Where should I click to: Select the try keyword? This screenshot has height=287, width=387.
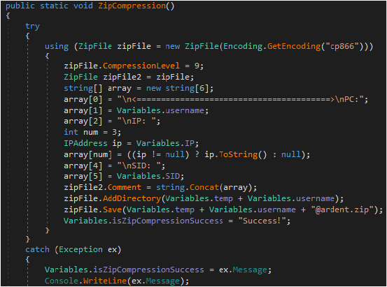pyautogui.click(x=32, y=26)
